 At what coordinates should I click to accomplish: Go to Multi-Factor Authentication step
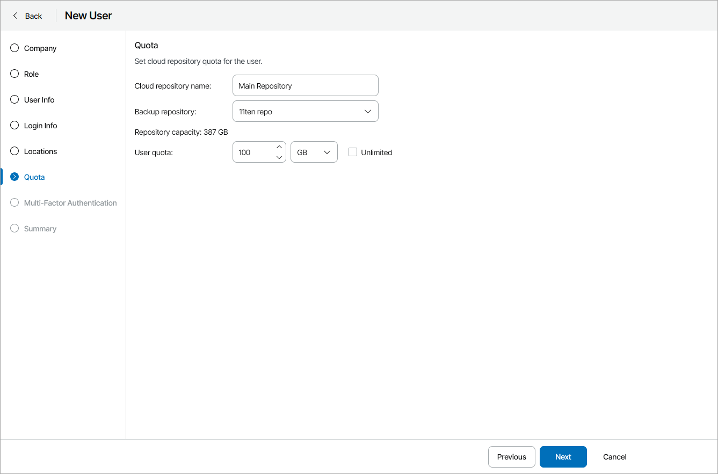[70, 203]
